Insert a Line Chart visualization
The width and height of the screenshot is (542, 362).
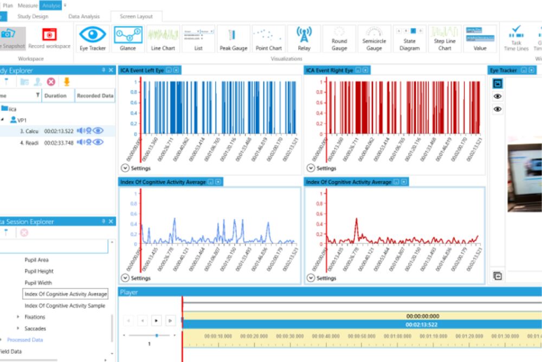click(163, 36)
